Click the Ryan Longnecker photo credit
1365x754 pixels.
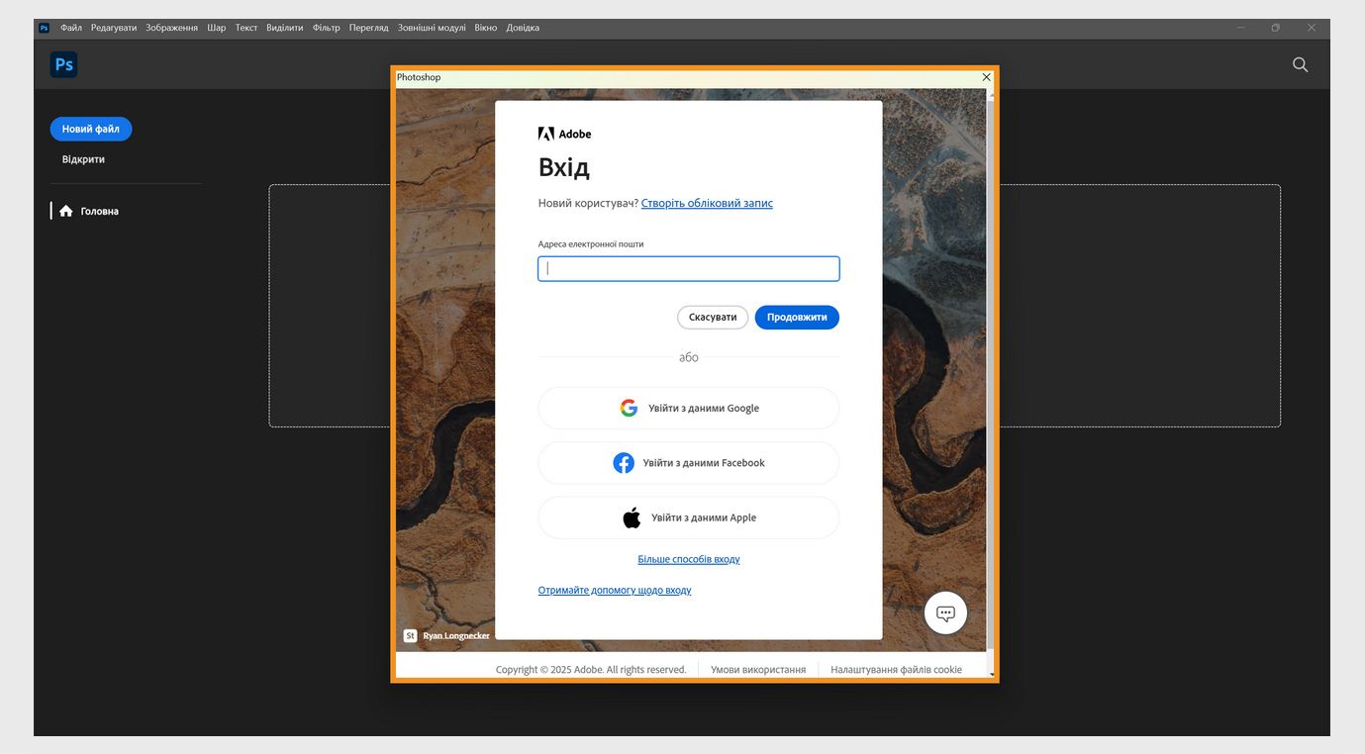coord(456,635)
